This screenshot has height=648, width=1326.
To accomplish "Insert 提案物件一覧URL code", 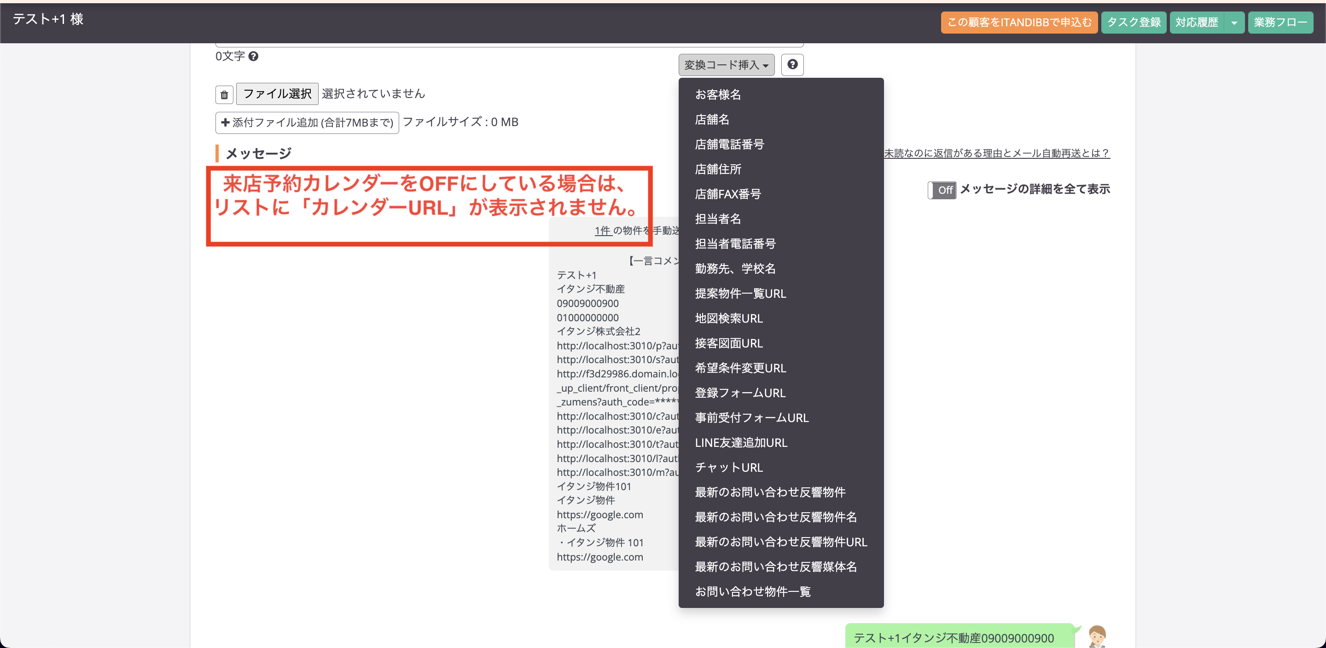I will tap(781, 293).
